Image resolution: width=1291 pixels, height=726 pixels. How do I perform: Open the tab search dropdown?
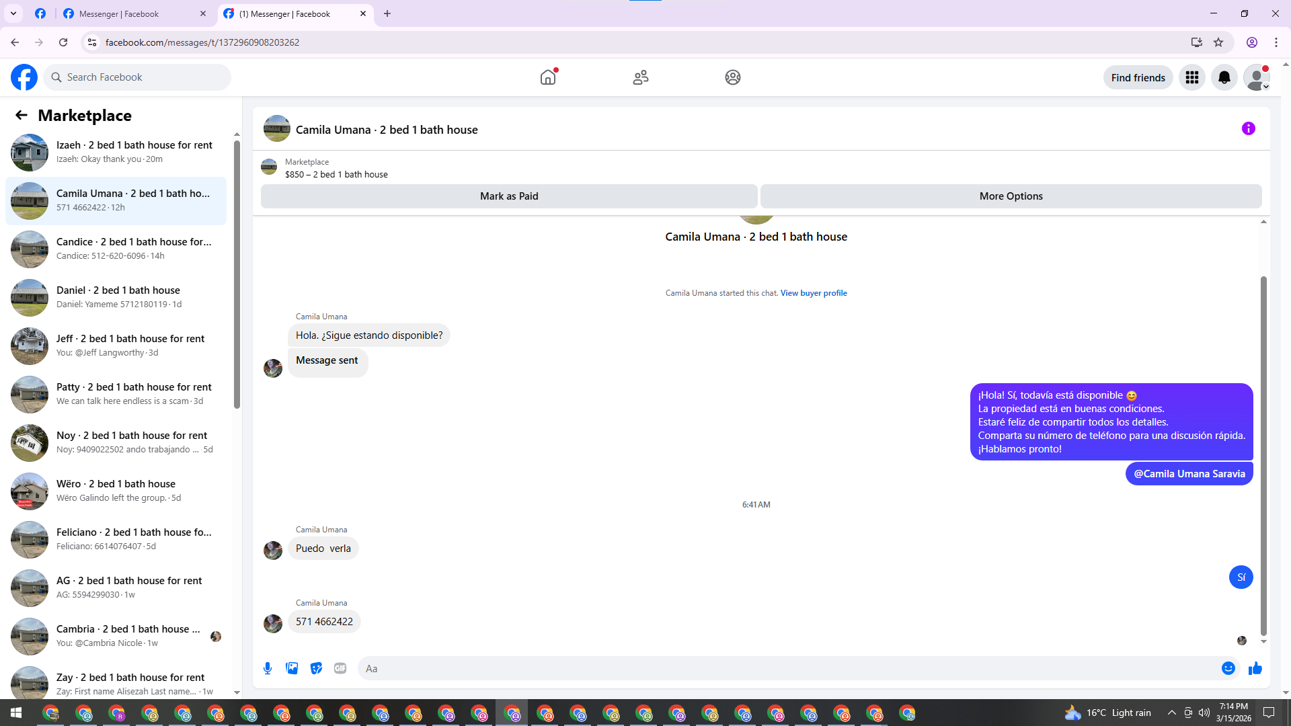coord(13,13)
